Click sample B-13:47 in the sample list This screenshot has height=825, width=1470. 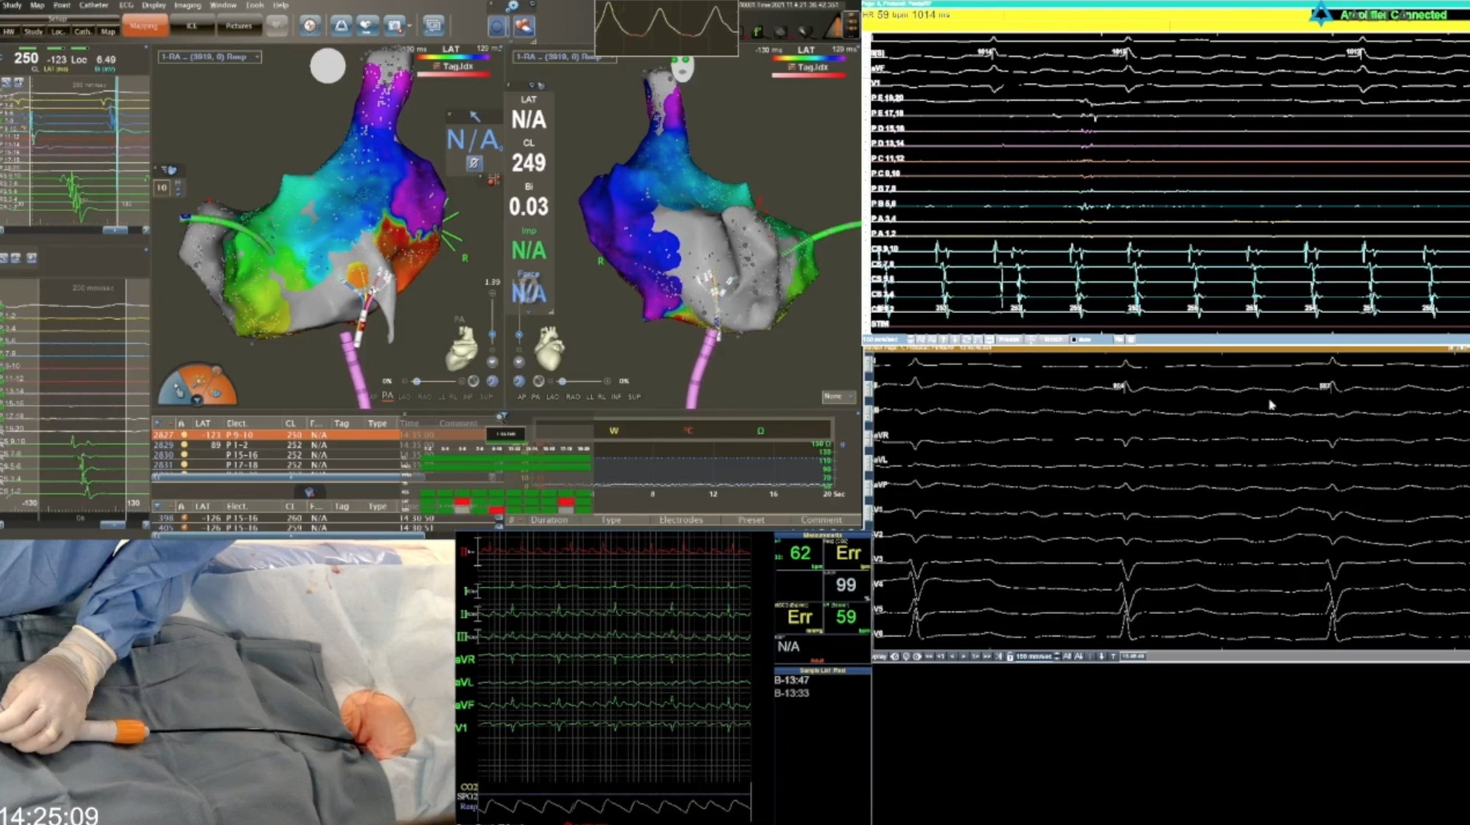coord(791,680)
